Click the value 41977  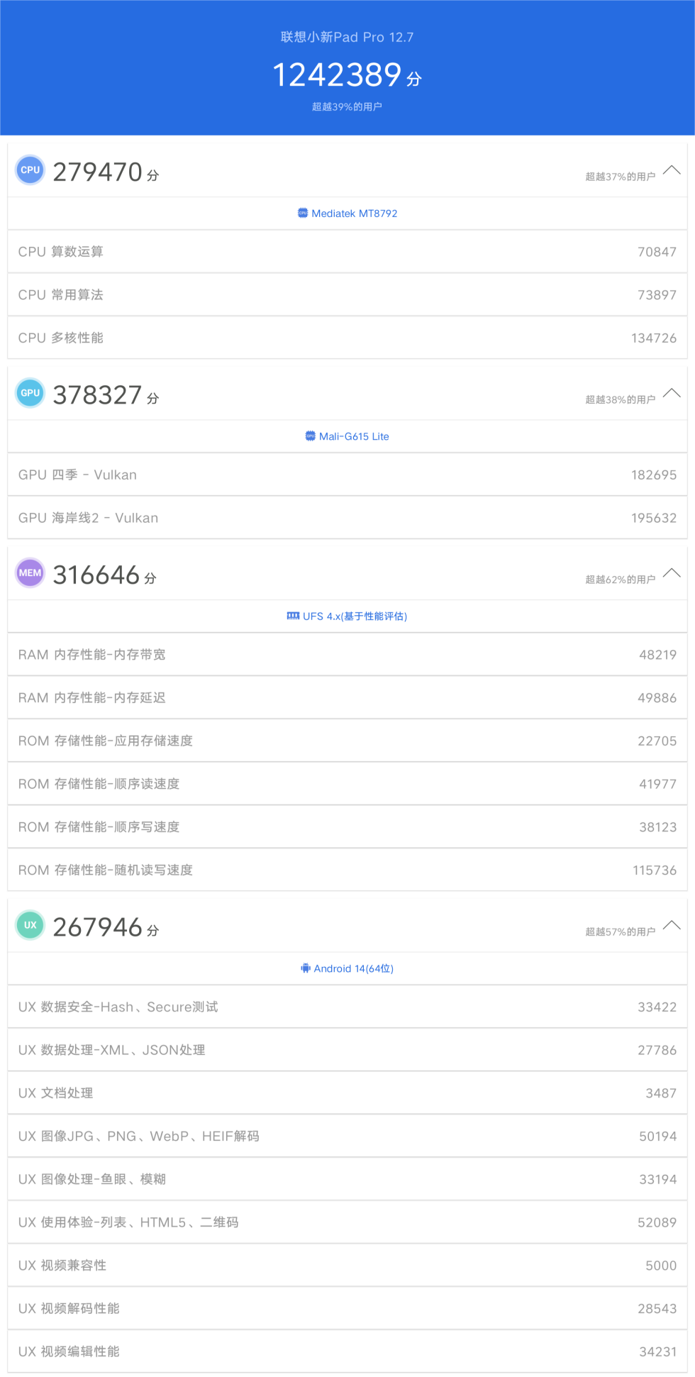(x=658, y=784)
